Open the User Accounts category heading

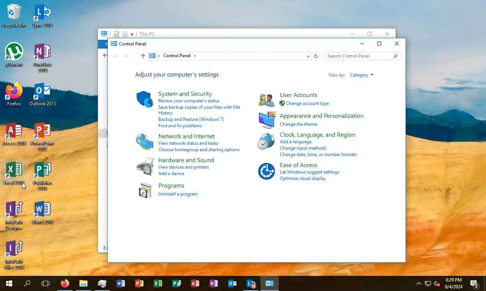(298, 95)
